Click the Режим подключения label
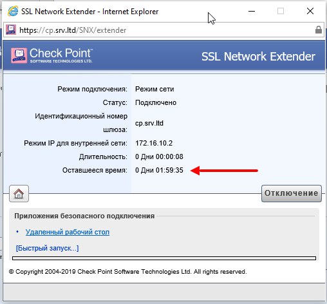327x304 pixels. [92, 89]
